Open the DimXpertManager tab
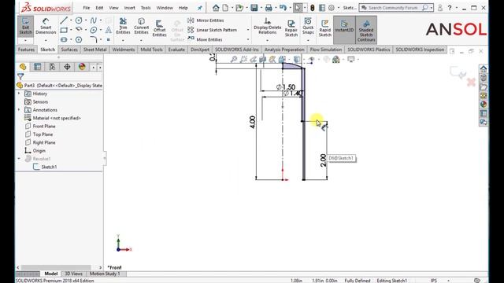This screenshot has width=504, height=283. (x=67, y=66)
